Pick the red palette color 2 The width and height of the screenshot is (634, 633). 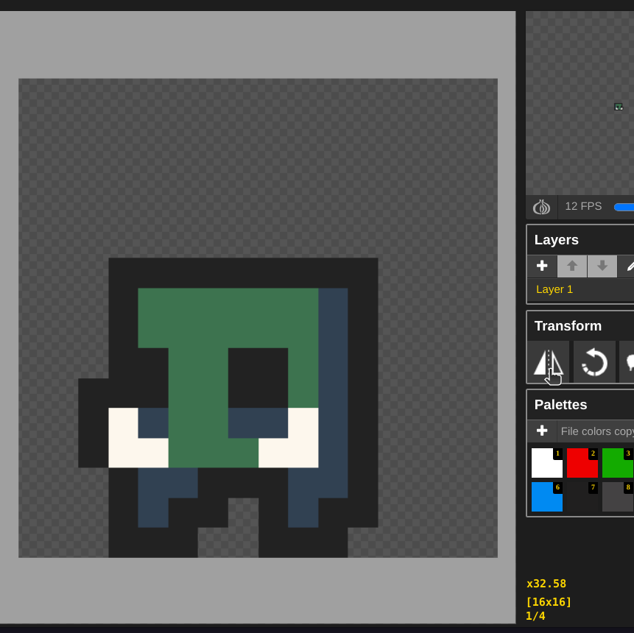[580, 464]
